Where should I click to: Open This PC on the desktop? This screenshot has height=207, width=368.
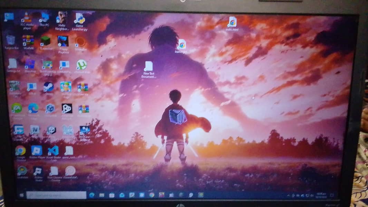44,19
